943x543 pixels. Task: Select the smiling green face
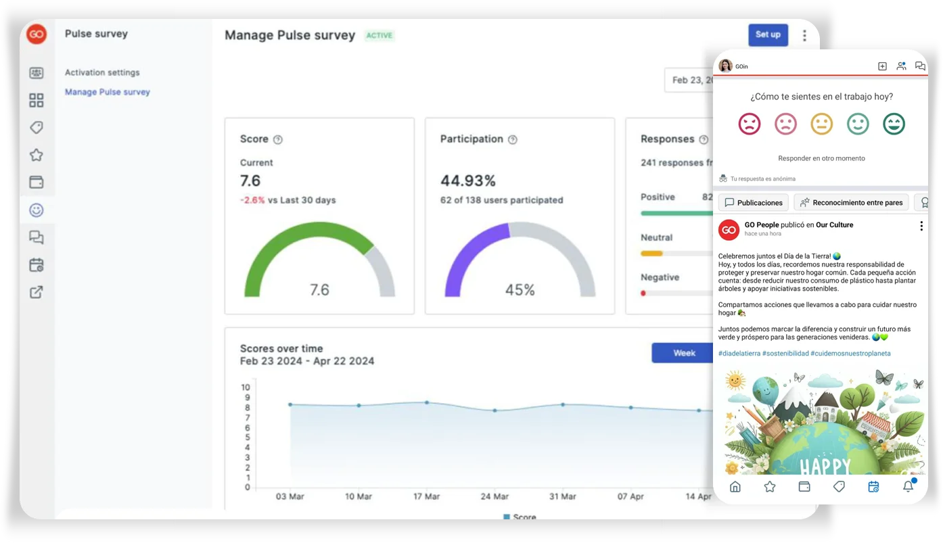coord(858,124)
